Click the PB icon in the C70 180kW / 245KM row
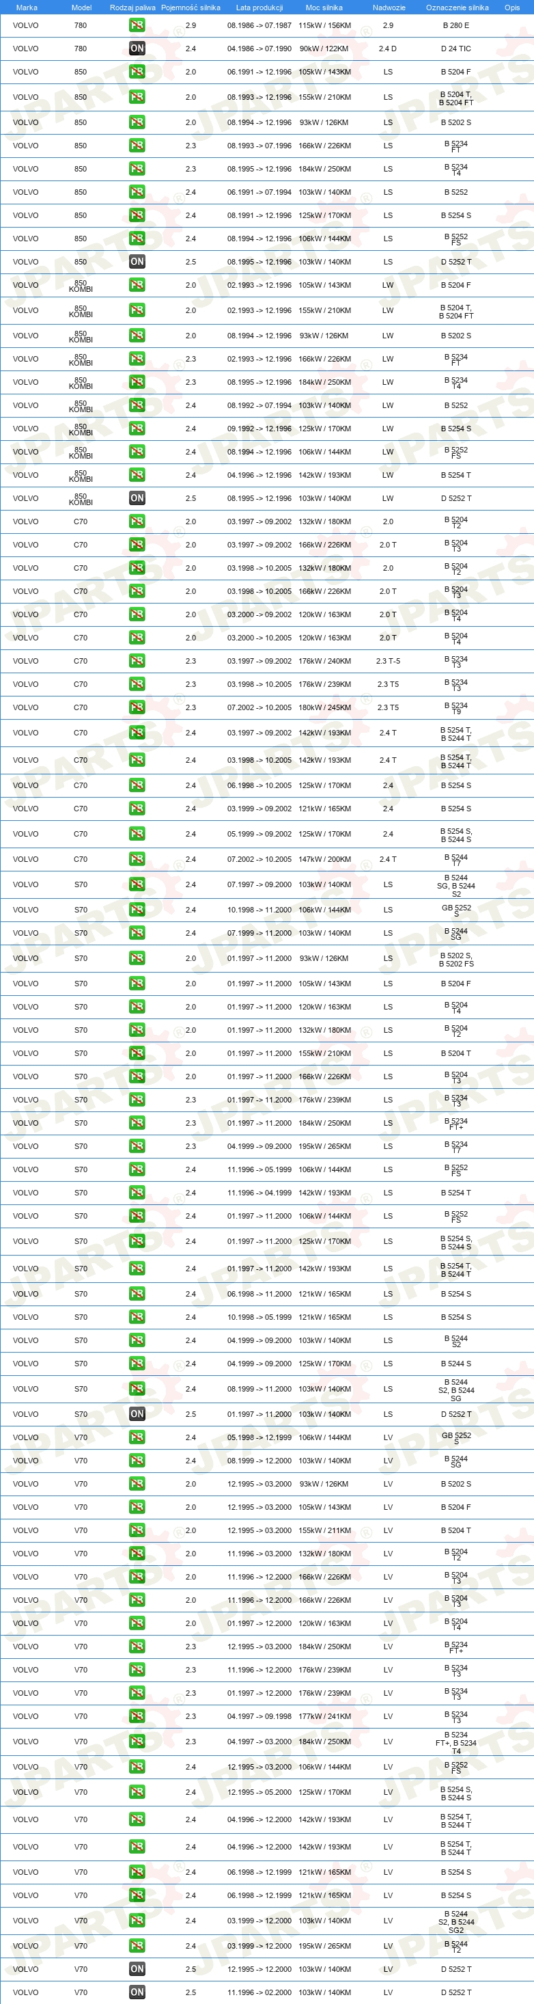Viewport: 534px width, 2004px height. click(x=137, y=707)
